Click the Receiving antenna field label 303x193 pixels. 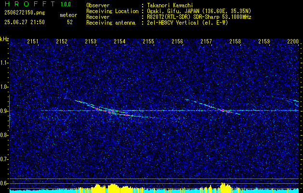pyautogui.click(x=111, y=23)
